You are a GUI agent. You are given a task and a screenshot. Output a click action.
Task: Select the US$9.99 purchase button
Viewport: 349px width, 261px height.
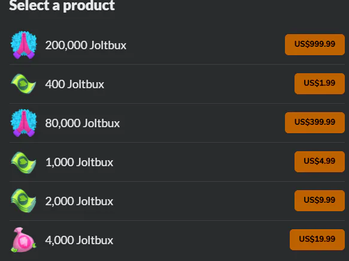point(320,200)
